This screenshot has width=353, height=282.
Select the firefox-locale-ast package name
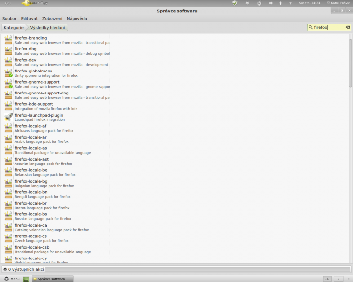pyautogui.click(x=31, y=159)
